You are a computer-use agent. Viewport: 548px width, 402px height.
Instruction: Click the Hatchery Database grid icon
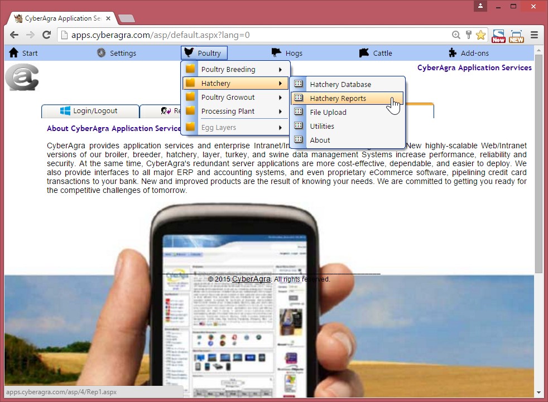[x=299, y=84]
